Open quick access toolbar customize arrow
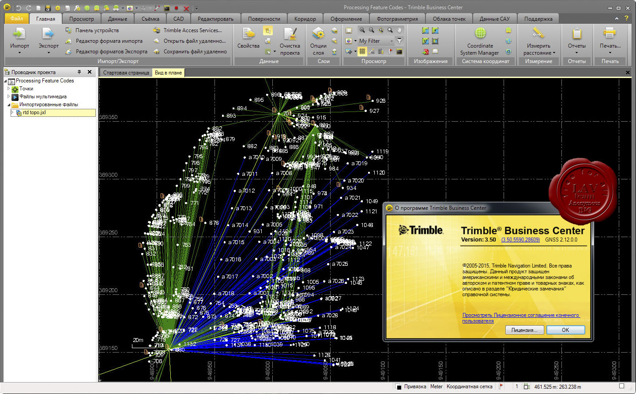The height and width of the screenshot is (394, 636). click(196, 8)
